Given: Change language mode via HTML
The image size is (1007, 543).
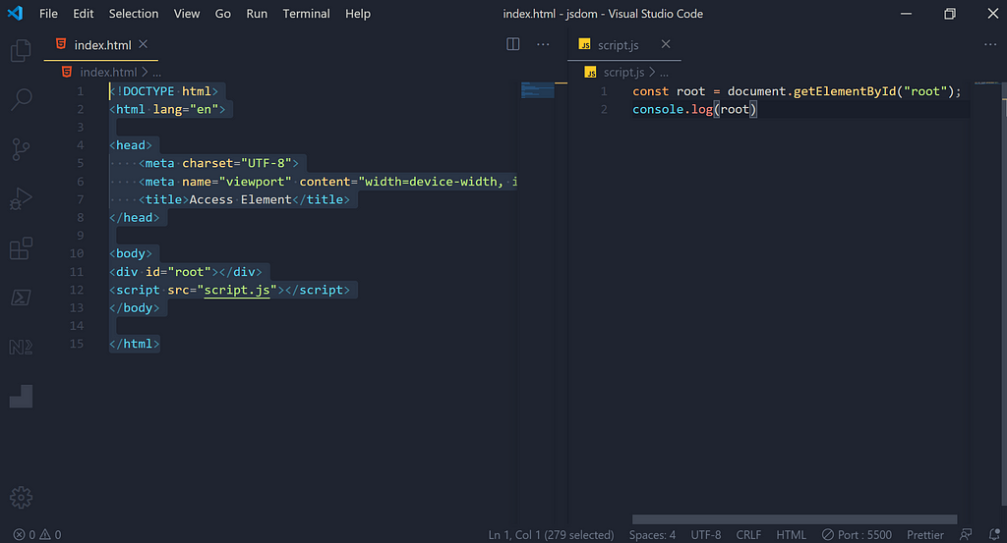Looking at the screenshot, I should pos(792,535).
